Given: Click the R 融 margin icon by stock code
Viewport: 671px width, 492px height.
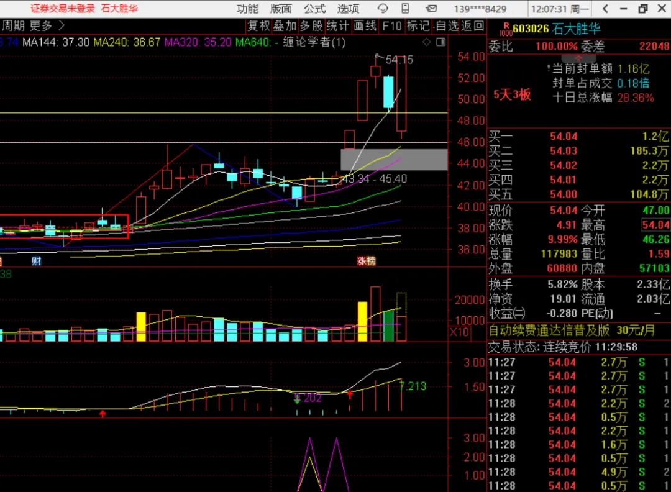Looking at the screenshot, I should coord(506,29).
